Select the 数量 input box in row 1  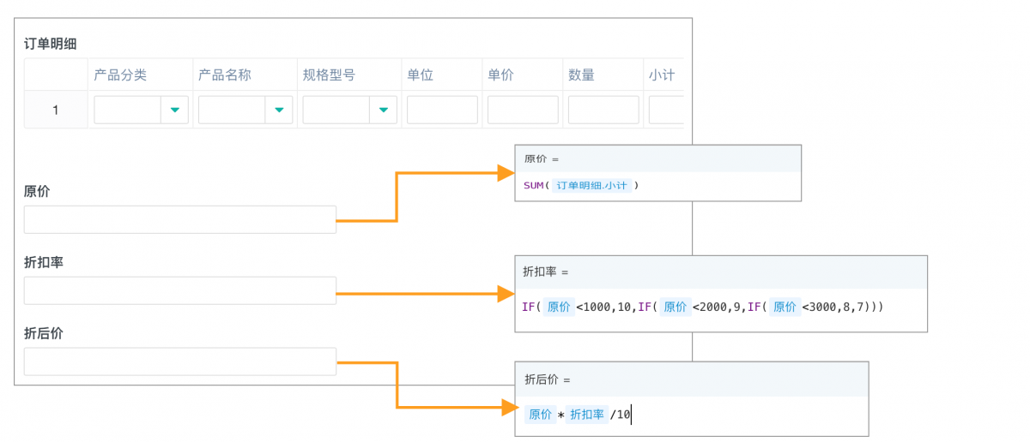point(603,110)
